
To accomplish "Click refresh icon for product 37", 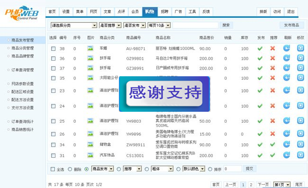I will (x=287, y=68).
